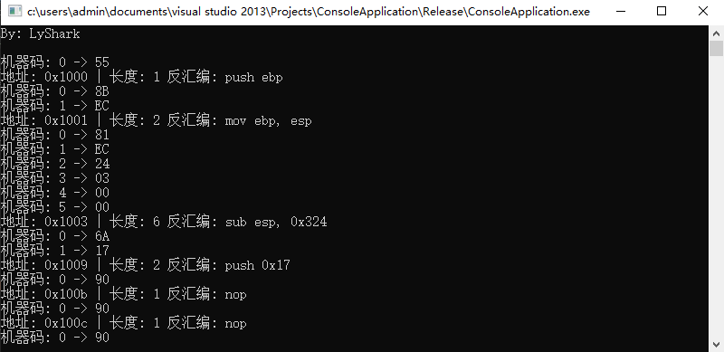Close the ConsoleApplication.exe console window
Viewport: 724px width, 352px height.
point(703,12)
